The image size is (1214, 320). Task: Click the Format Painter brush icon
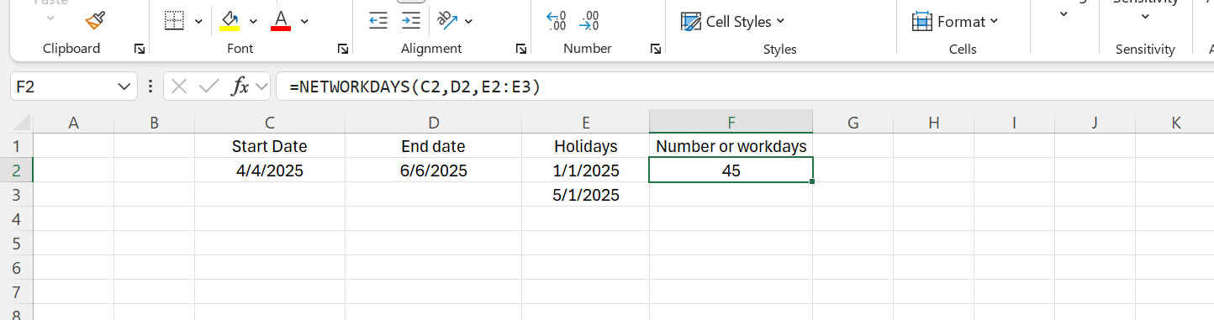click(x=95, y=19)
